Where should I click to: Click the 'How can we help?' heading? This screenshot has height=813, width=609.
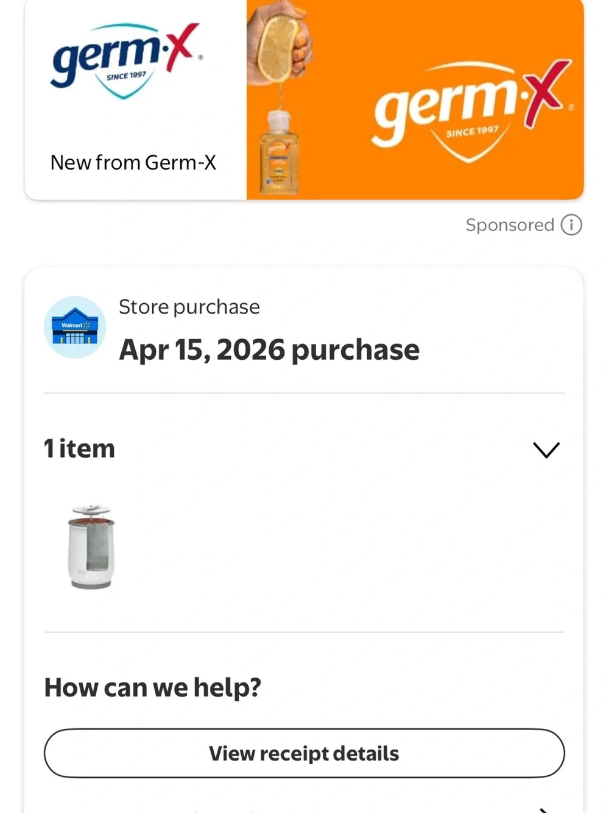point(152,687)
